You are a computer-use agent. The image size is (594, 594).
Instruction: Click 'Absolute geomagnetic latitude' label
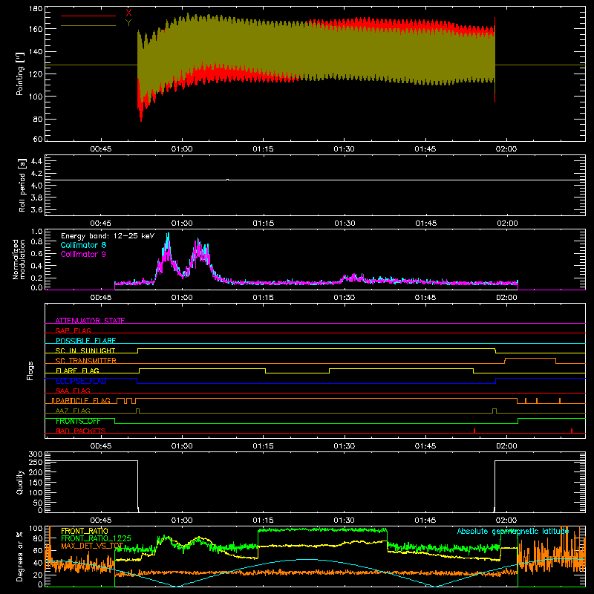click(x=513, y=531)
